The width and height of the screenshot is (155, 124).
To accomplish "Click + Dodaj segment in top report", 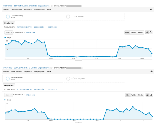I will pos(78,16).
